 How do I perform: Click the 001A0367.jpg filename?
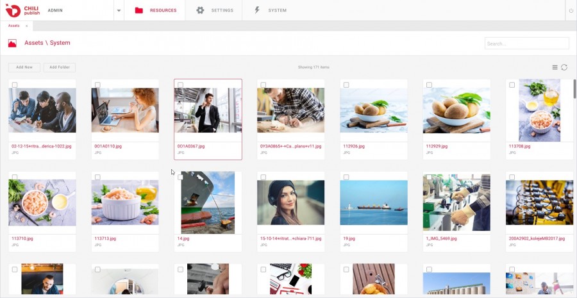tap(191, 146)
